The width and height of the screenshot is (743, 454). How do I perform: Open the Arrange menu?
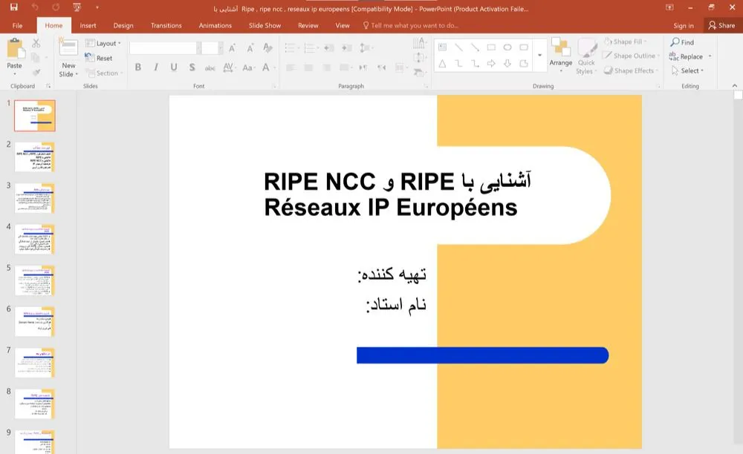coord(561,57)
